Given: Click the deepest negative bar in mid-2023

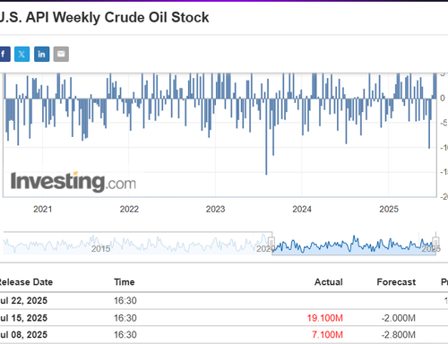Looking at the screenshot, I should [266, 136].
